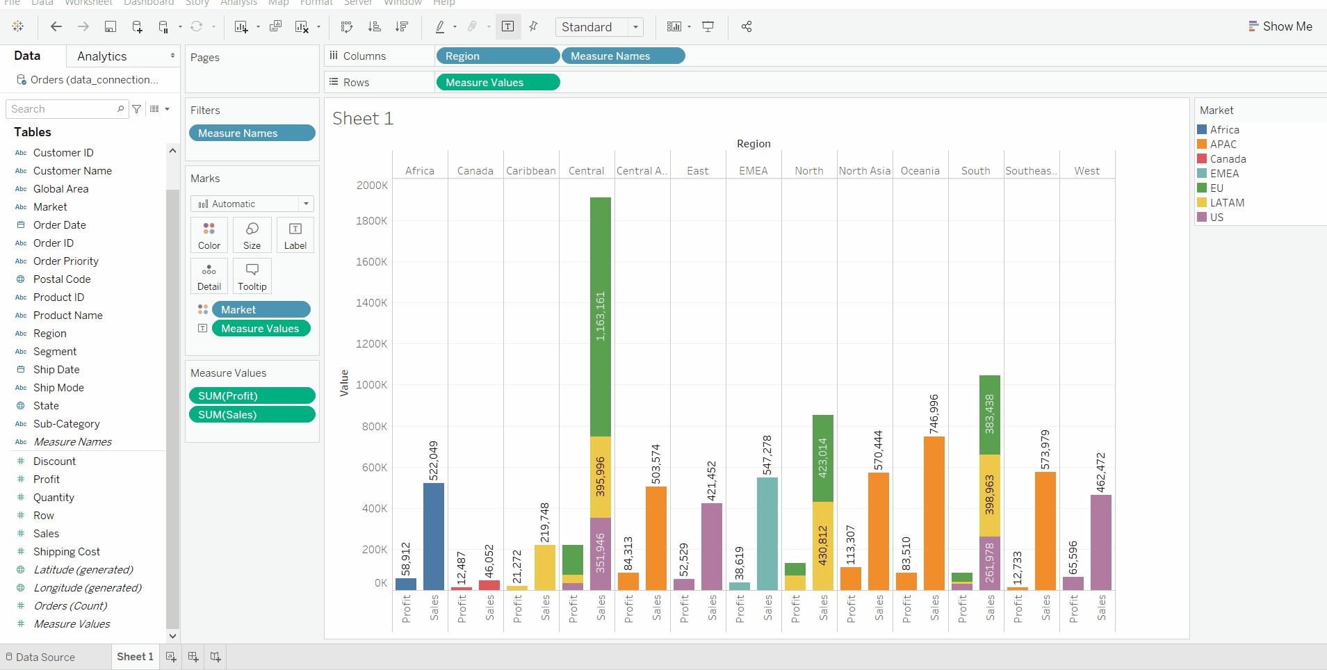
Task: Click the Undo back arrow
Action: pos(56,27)
